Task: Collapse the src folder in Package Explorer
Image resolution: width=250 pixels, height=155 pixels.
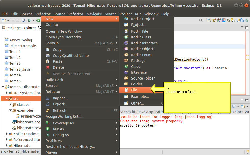Action: click(7, 99)
